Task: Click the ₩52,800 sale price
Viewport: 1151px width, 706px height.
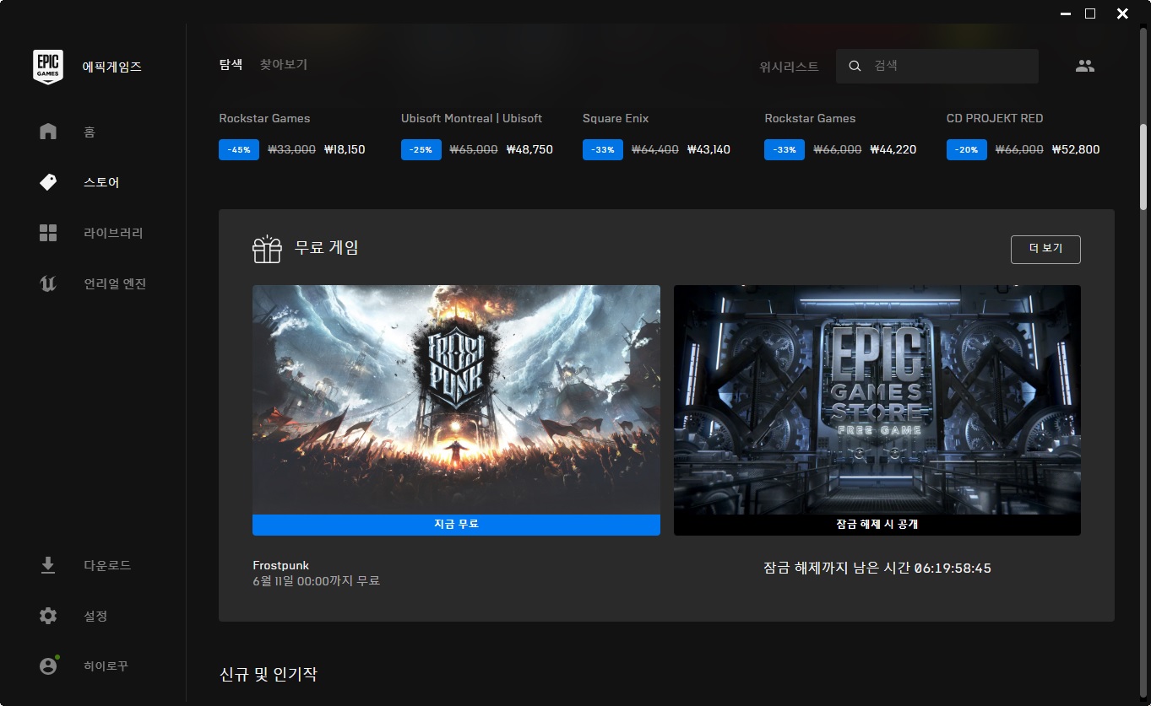Action: tap(1076, 149)
